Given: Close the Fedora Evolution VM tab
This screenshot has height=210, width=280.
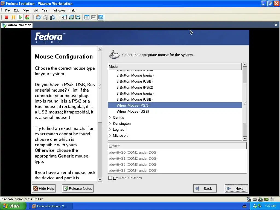Looking at the screenshot, I should tap(276, 25).
